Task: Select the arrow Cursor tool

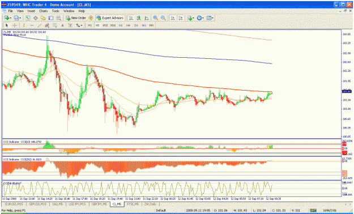Action: (x=7, y=25)
